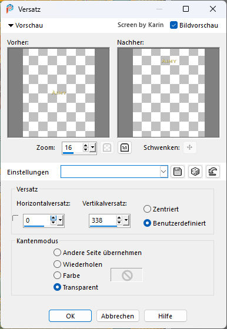Confirm with the OK button
The width and height of the screenshot is (227, 329).
click(x=71, y=316)
